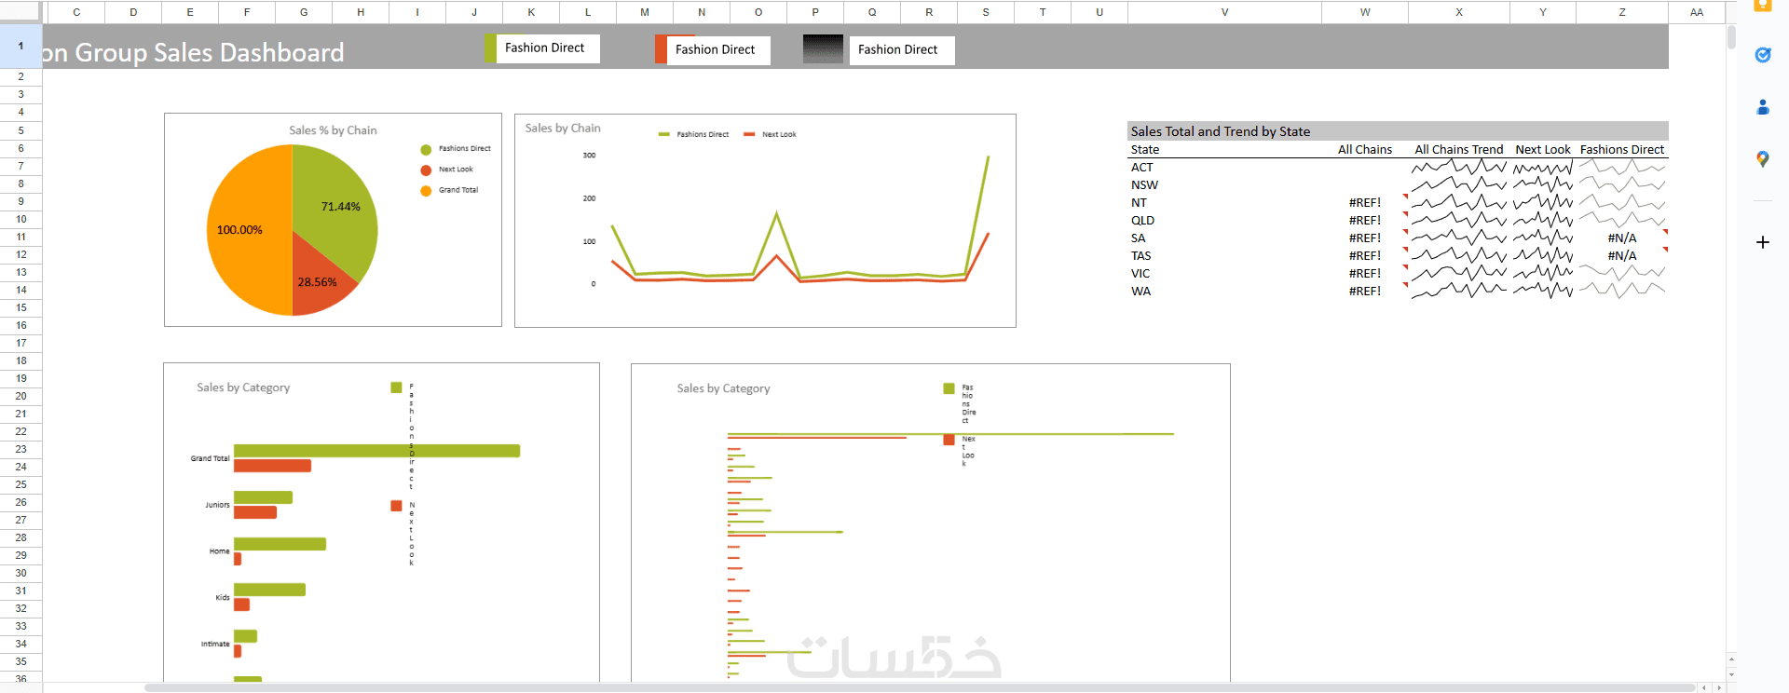Open the Google Tasks side panel icon
The width and height of the screenshot is (1789, 693).
[x=1762, y=55]
